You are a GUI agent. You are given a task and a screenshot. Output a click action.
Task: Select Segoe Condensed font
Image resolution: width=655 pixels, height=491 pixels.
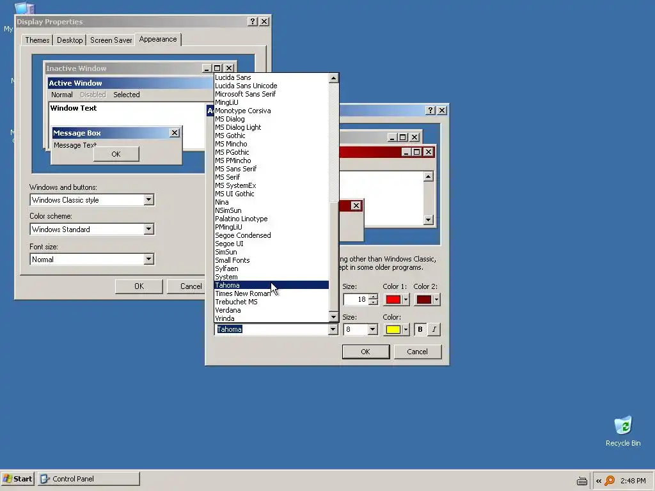point(271,235)
